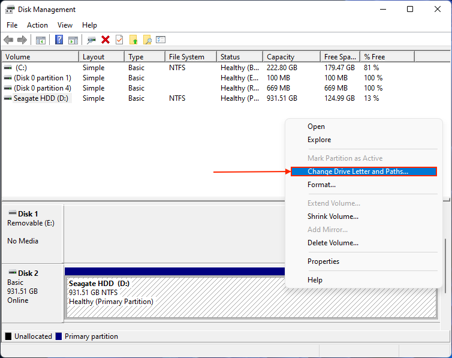Click the Primary partition legend label

(x=91, y=336)
